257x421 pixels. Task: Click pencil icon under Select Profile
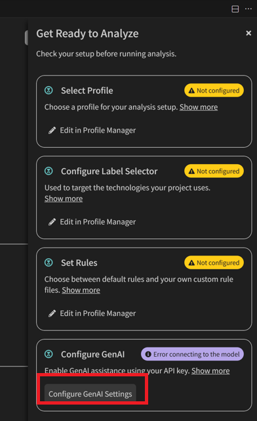[x=52, y=131]
